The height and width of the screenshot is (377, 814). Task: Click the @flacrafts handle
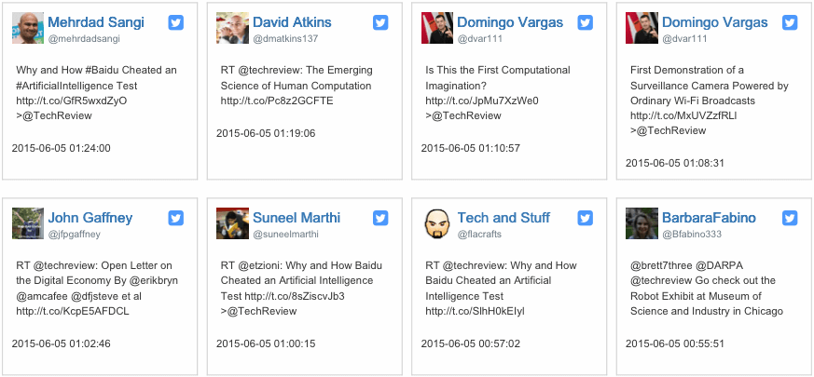click(479, 235)
